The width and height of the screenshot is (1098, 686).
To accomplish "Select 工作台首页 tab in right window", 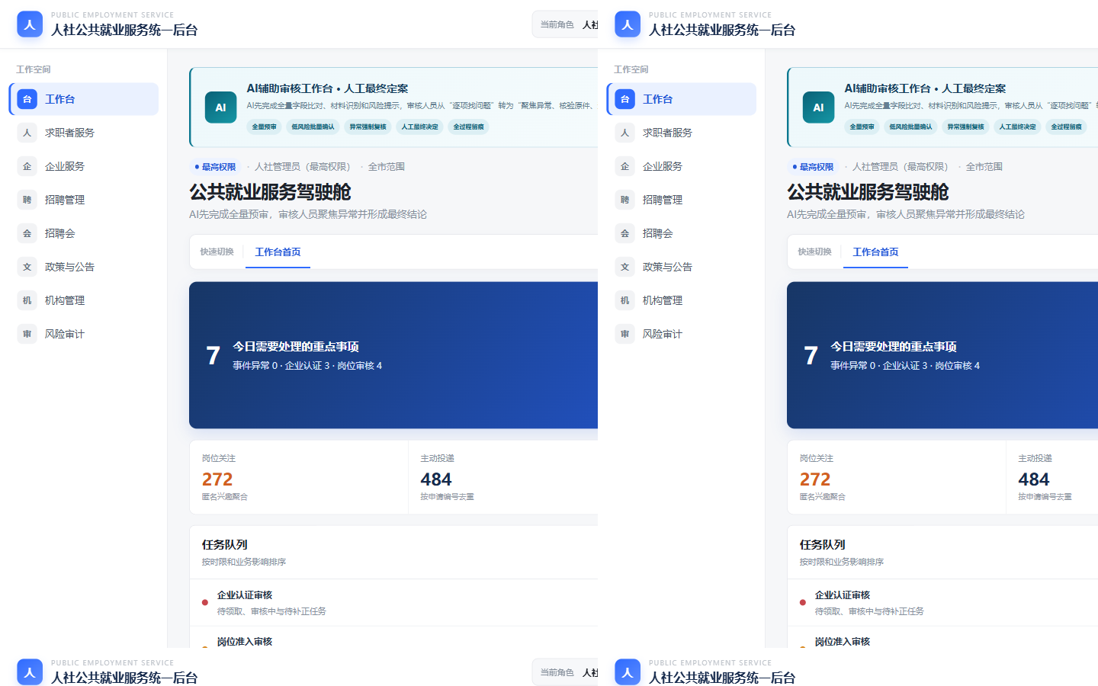I will (x=875, y=252).
